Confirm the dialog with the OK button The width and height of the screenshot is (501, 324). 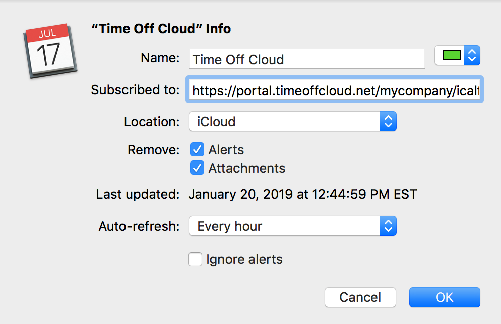click(x=444, y=297)
